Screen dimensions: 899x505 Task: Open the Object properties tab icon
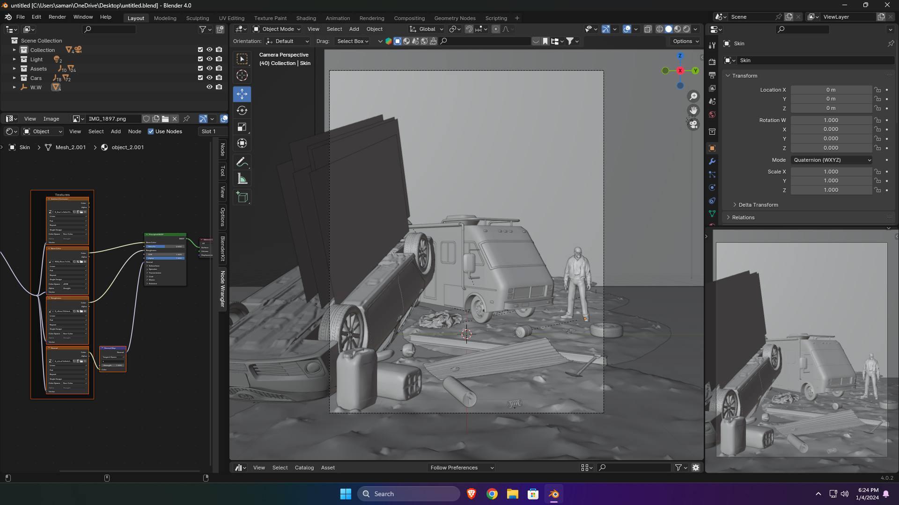(712, 148)
